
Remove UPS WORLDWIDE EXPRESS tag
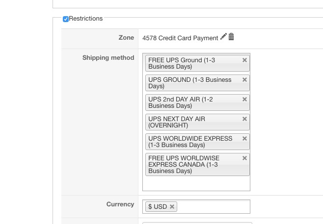(244, 139)
